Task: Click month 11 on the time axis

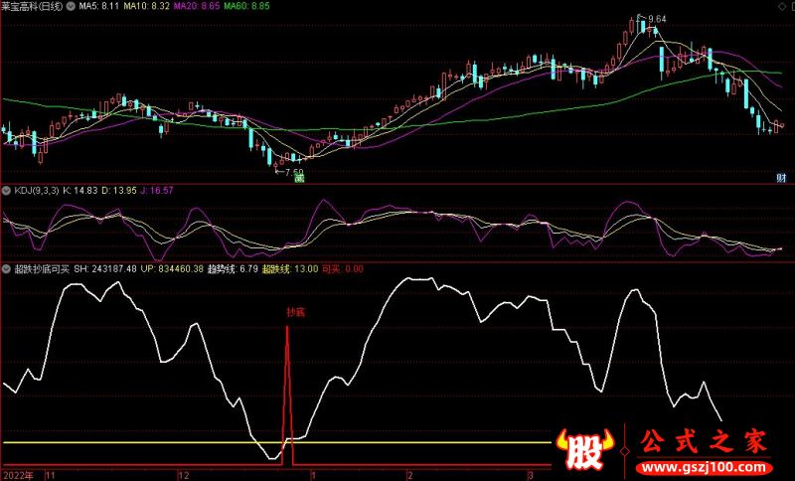Action: pos(51,475)
